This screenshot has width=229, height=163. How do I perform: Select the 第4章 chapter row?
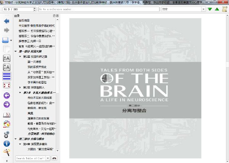click(35, 144)
